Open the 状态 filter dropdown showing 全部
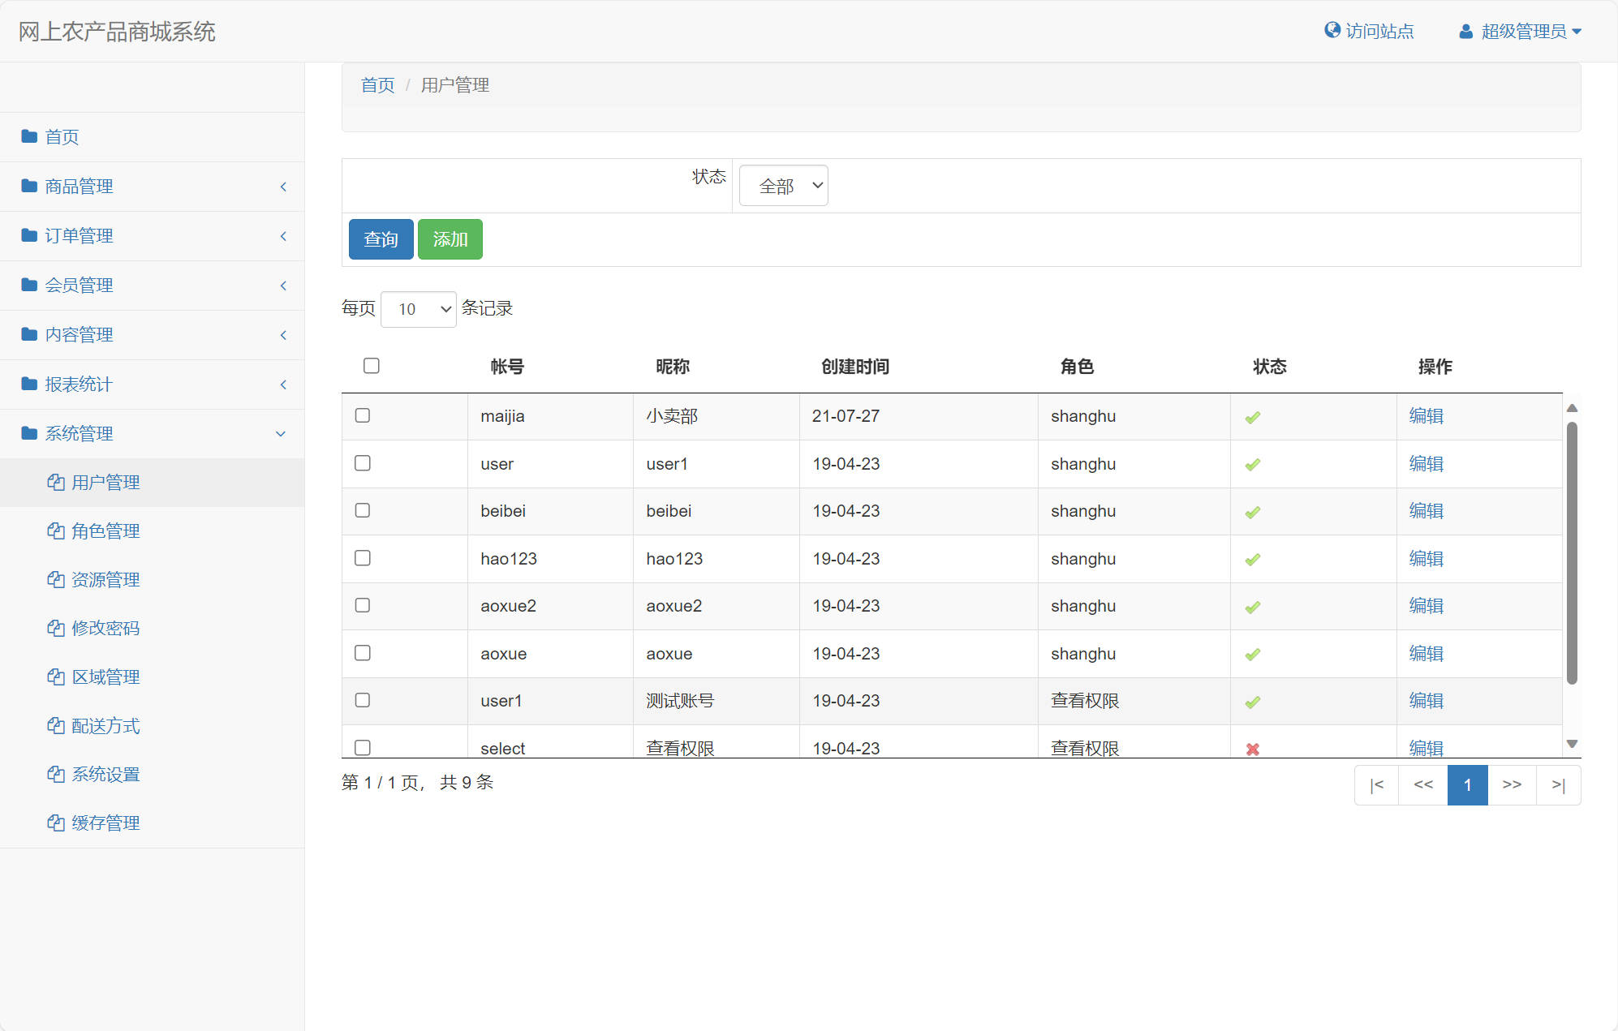Viewport: 1618px width, 1031px height. [782, 185]
